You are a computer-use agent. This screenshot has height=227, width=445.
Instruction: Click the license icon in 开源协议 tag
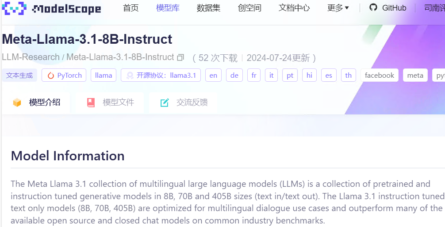pos(130,76)
